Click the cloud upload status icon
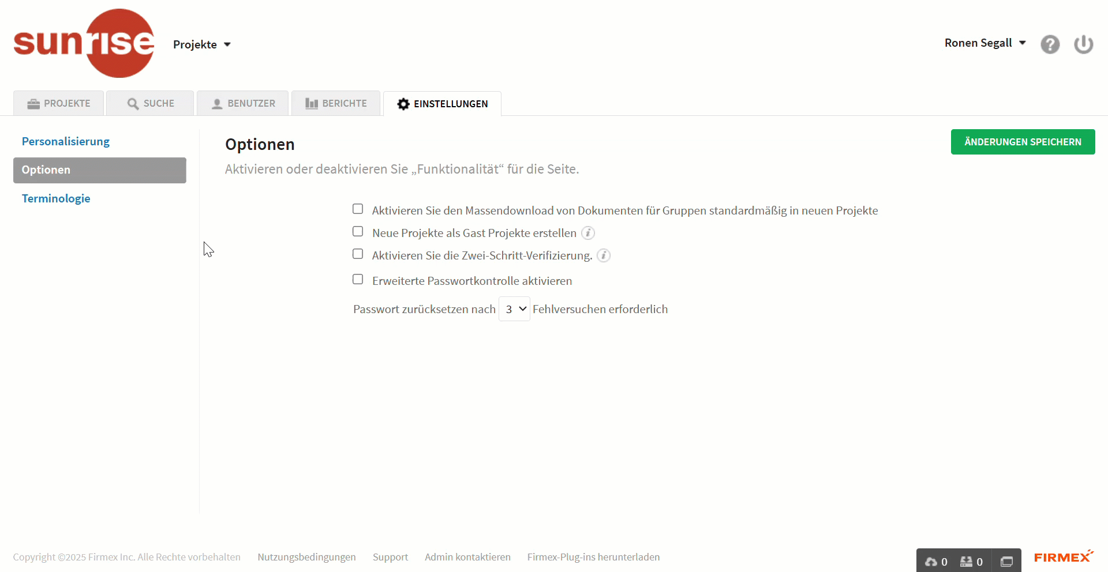 [931, 562]
